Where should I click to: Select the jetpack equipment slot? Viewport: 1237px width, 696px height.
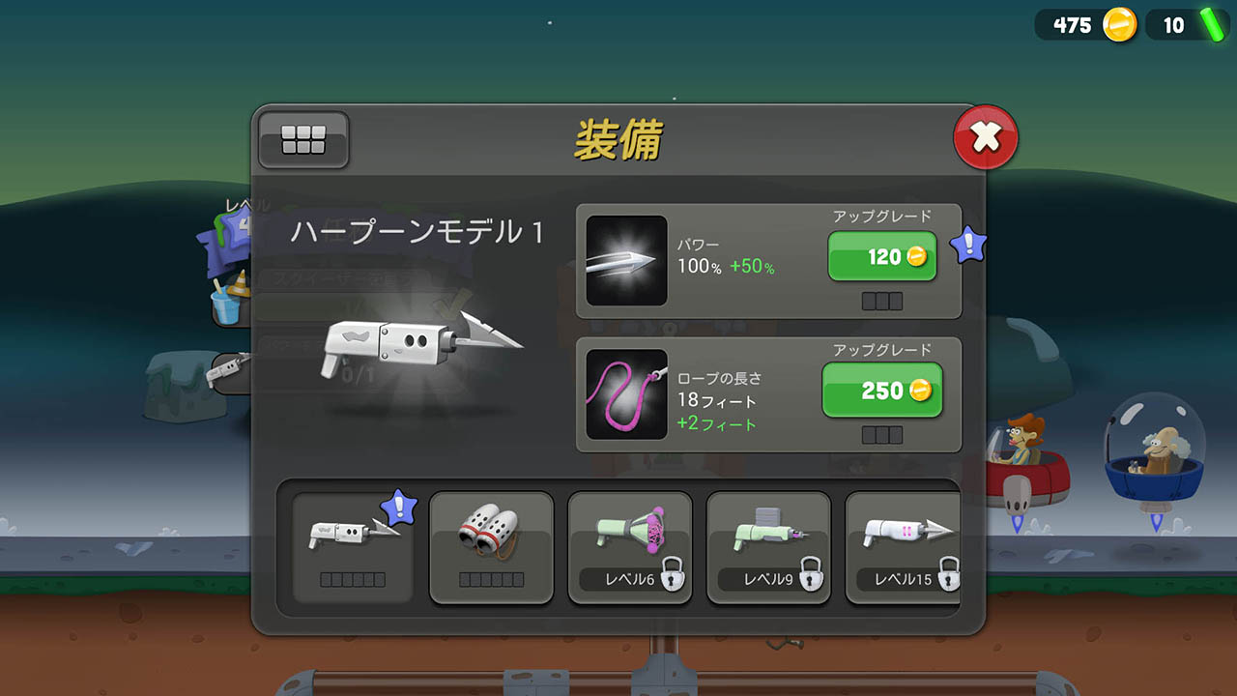(491, 547)
